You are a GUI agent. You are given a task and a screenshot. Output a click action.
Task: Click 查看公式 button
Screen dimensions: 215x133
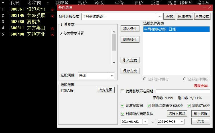(x=202, y=16)
